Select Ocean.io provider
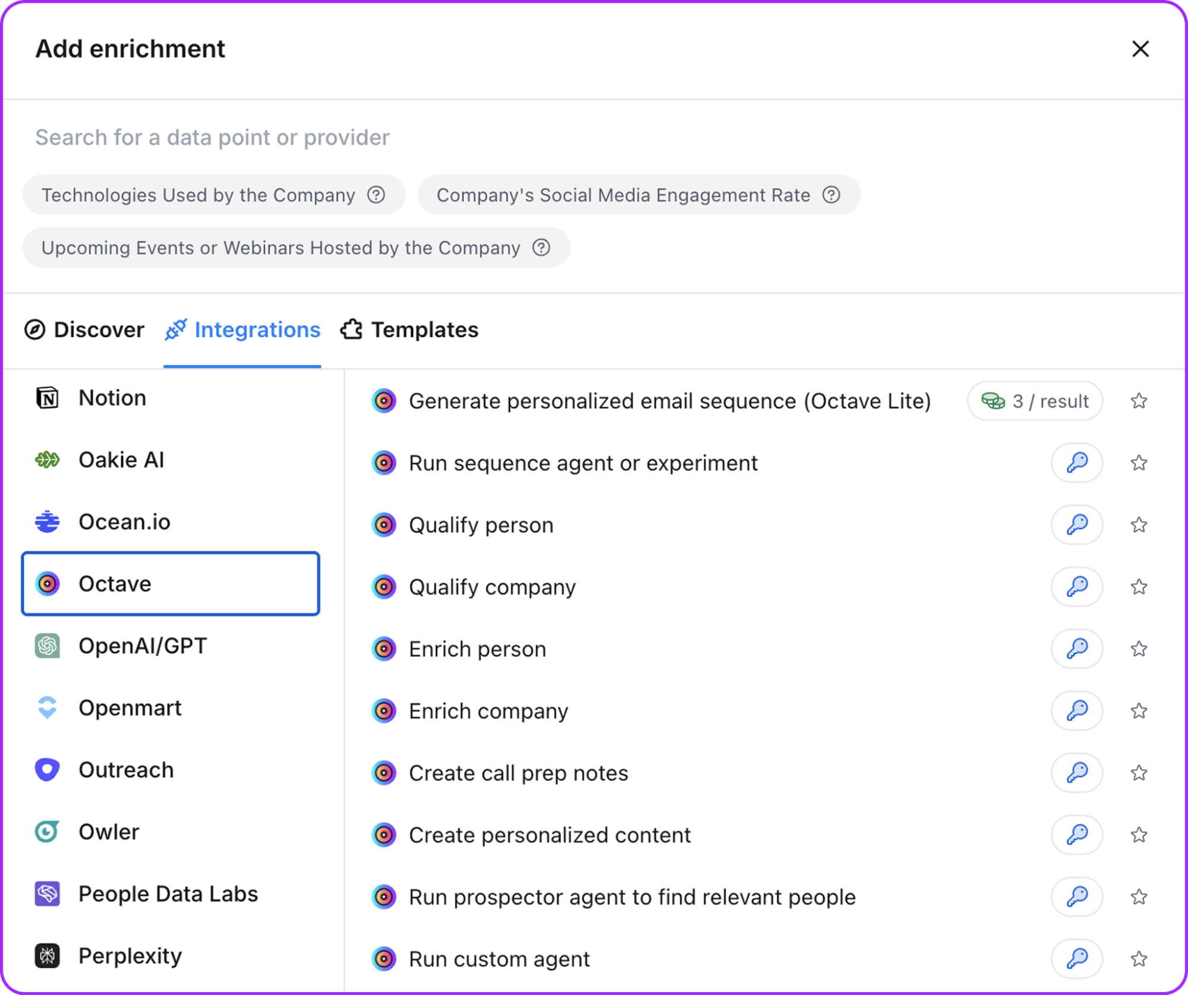 pos(171,522)
